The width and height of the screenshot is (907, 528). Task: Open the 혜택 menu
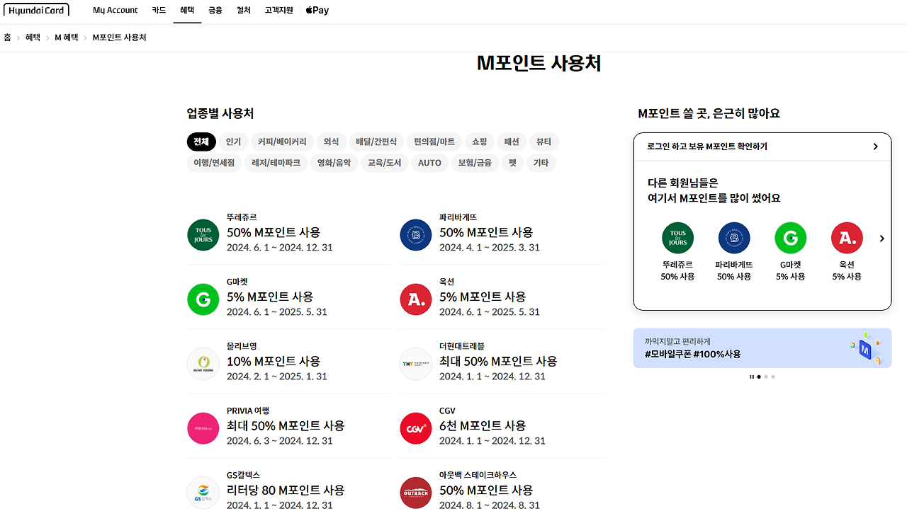tap(187, 10)
